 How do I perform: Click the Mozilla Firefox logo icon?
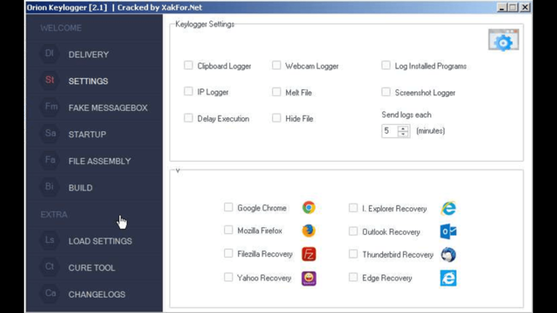click(x=309, y=230)
